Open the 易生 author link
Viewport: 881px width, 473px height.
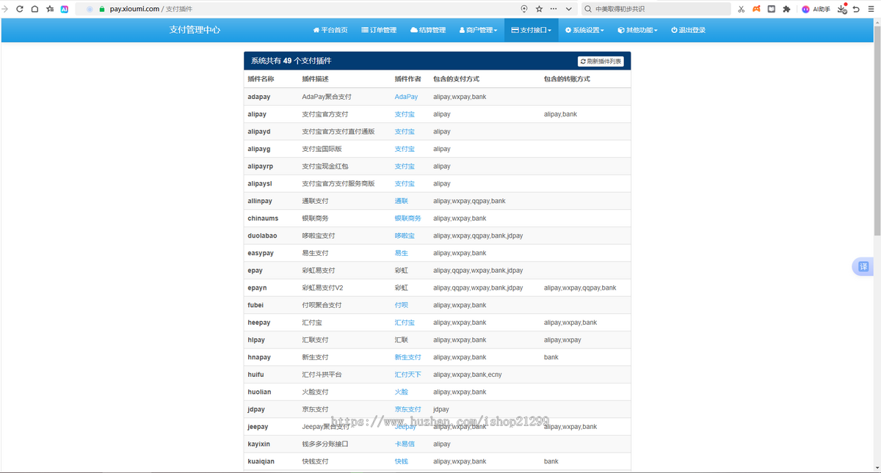[401, 253]
